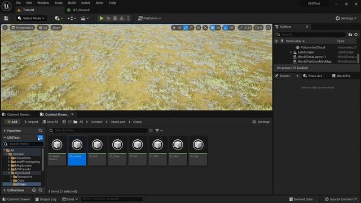This screenshot has height=203, width=361.
Task: Open the Outliner settings gear icon
Action: [x=356, y=34]
